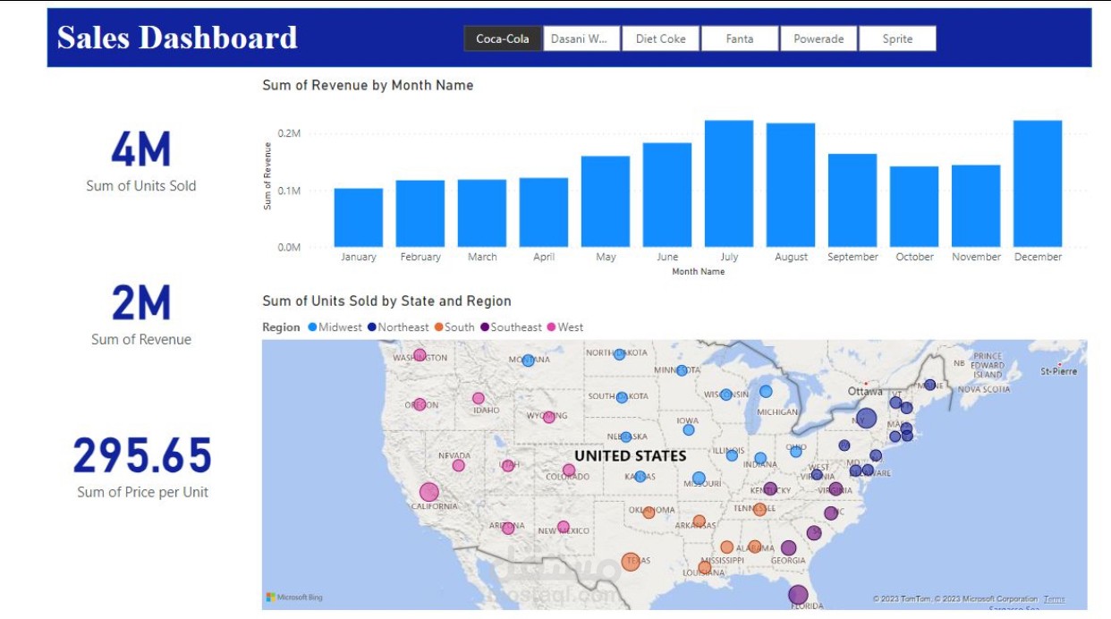Click the 2M Sum of Revenue card
Image resolution: width=1111 pixels, height=619 pixels.
click(141, 315)
